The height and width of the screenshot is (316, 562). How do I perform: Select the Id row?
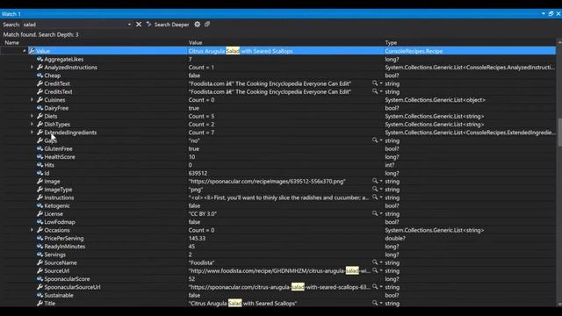pos(278,173)
